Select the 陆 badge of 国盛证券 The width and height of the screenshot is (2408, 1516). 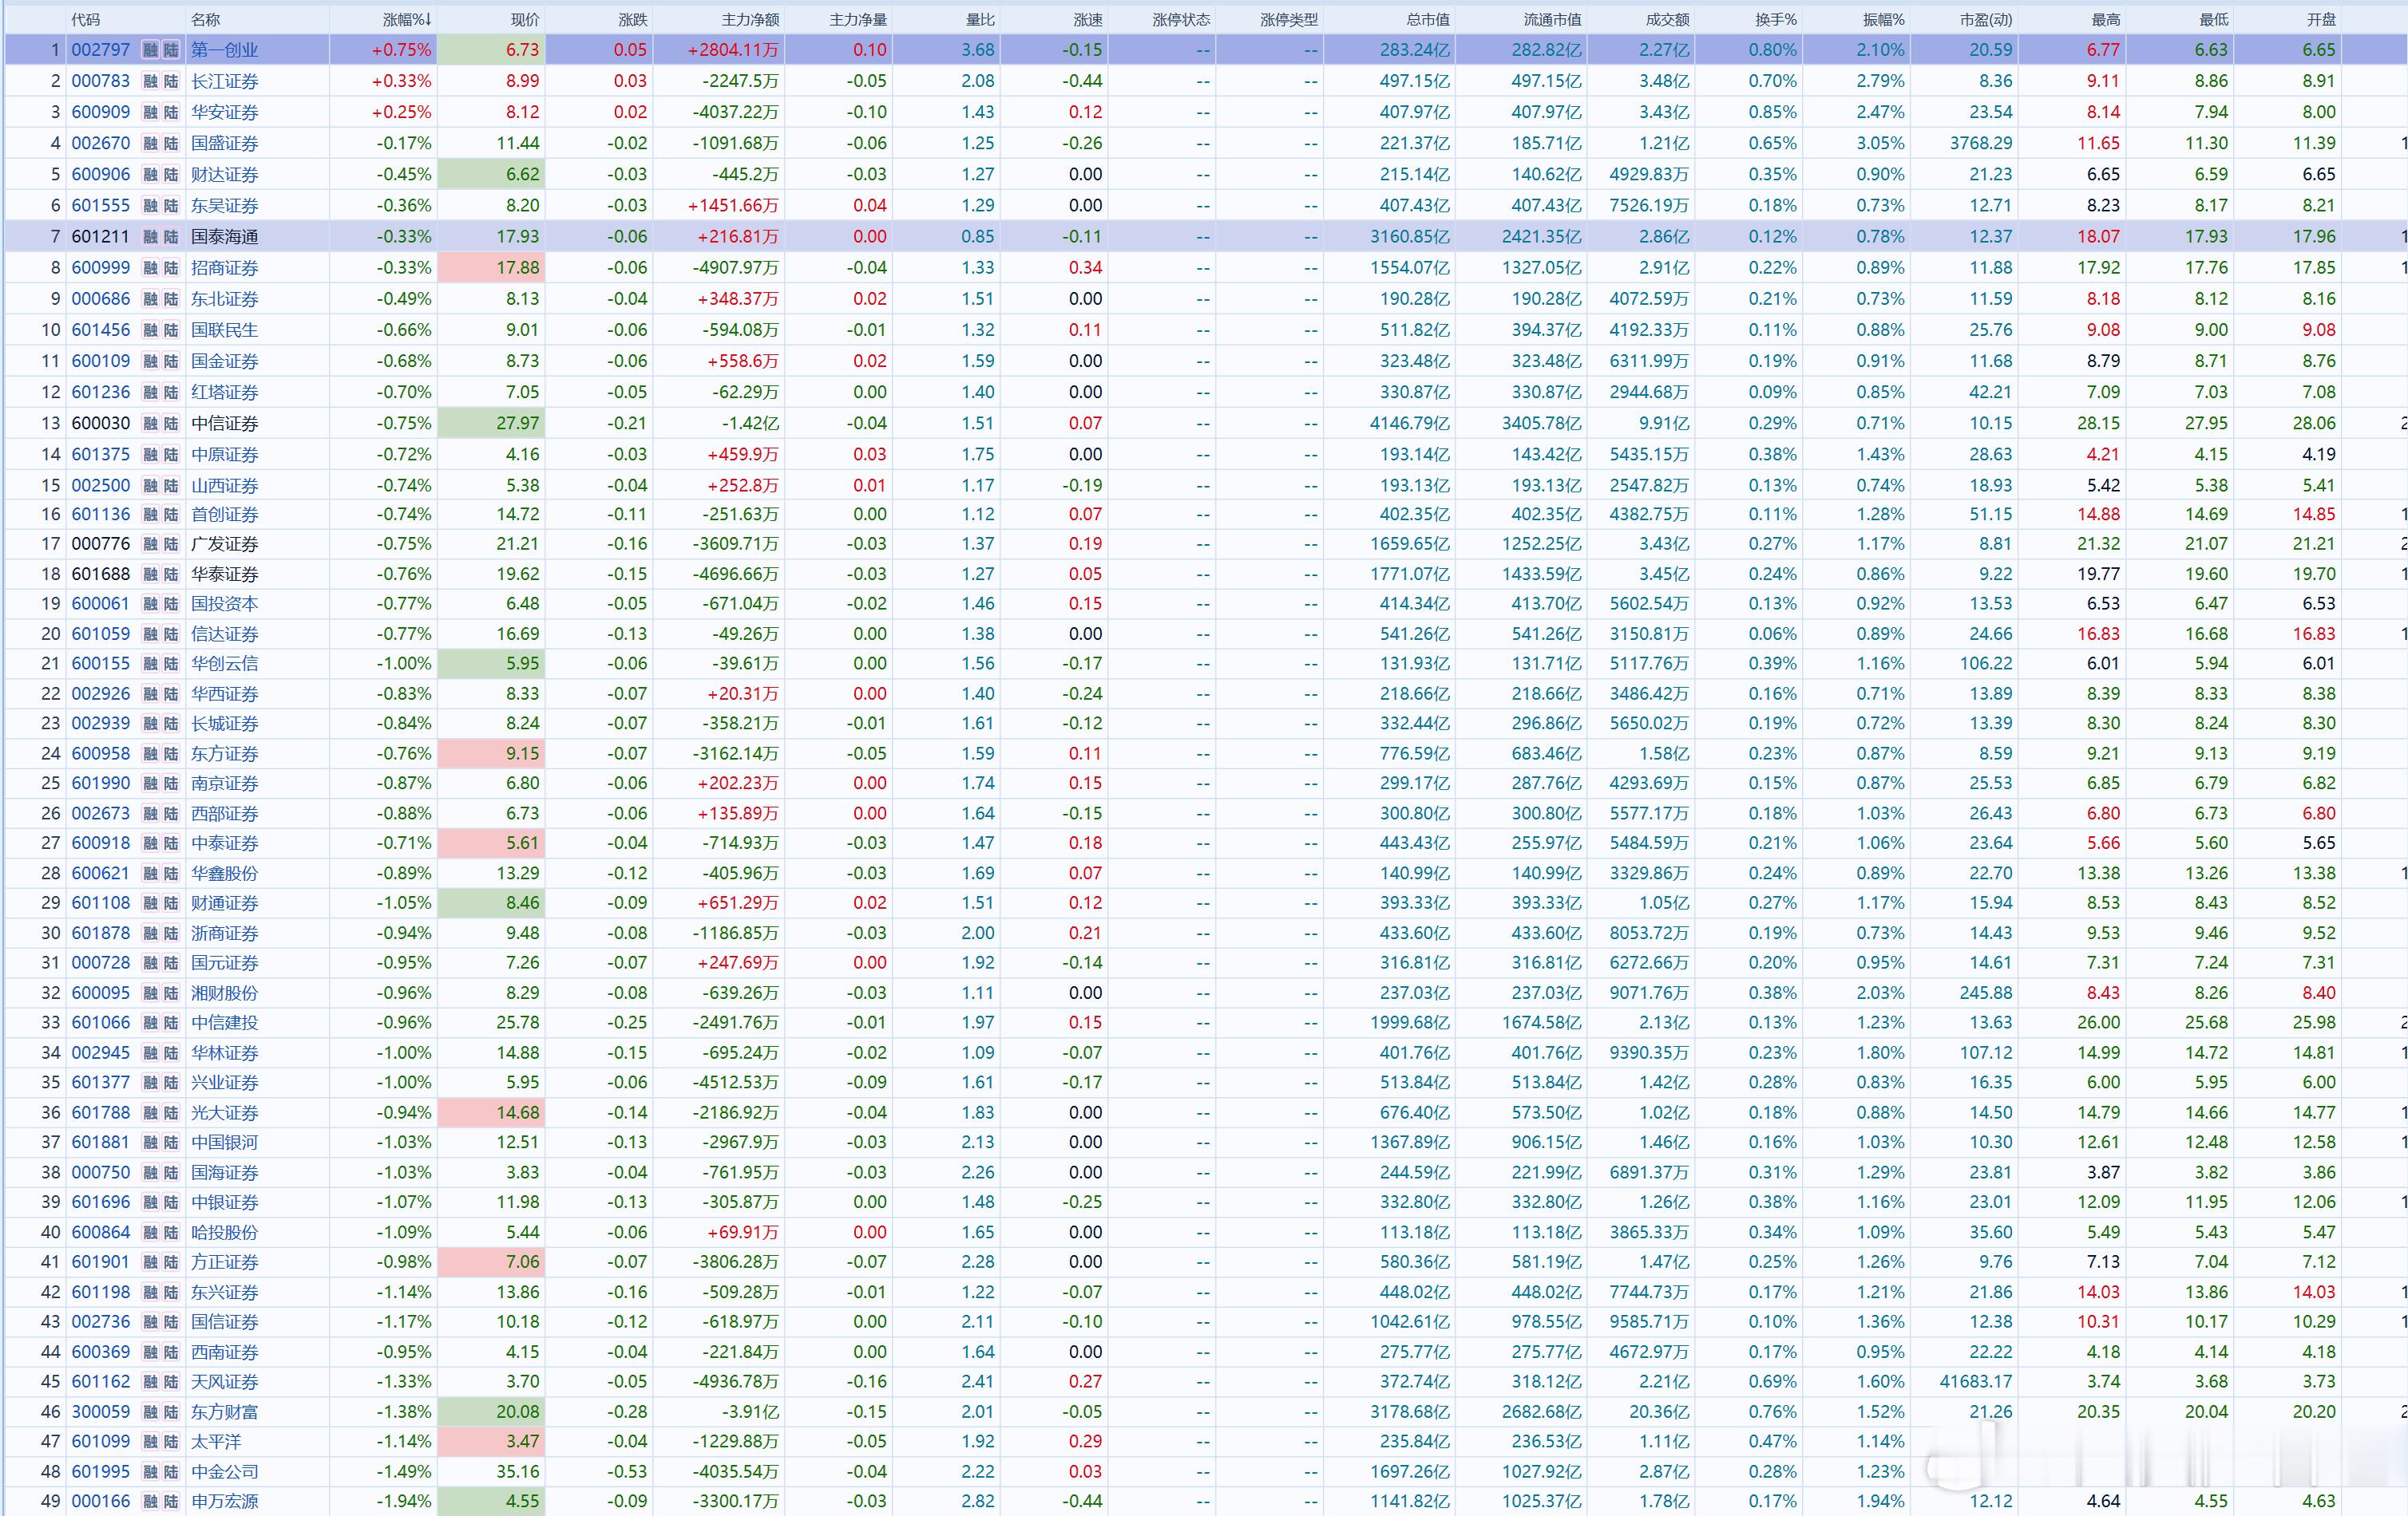pyautogui.click(x=171, y=144)
